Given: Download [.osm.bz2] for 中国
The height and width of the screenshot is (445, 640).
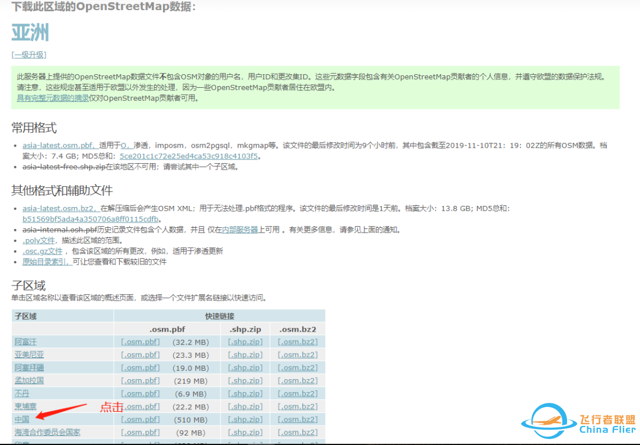Looking at the screenshot, I should [297, 419].
